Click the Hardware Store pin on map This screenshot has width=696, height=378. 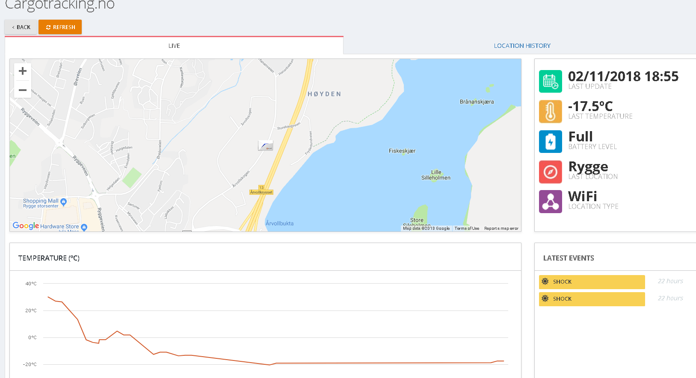(x=84, y=227)
